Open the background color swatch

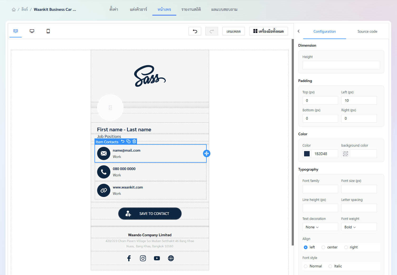tap(346, 154)
